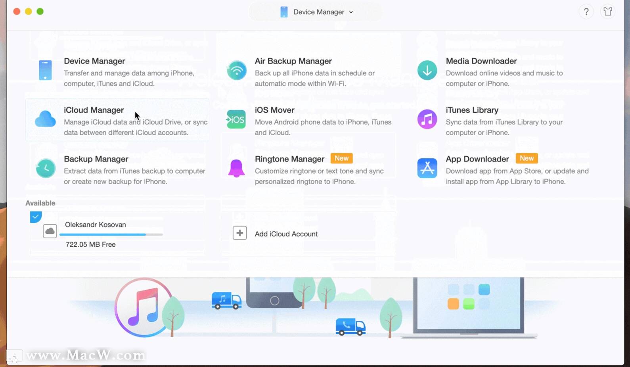Click the Oleksandr Kosovan account name
The image size is (630, 367).
96,225
